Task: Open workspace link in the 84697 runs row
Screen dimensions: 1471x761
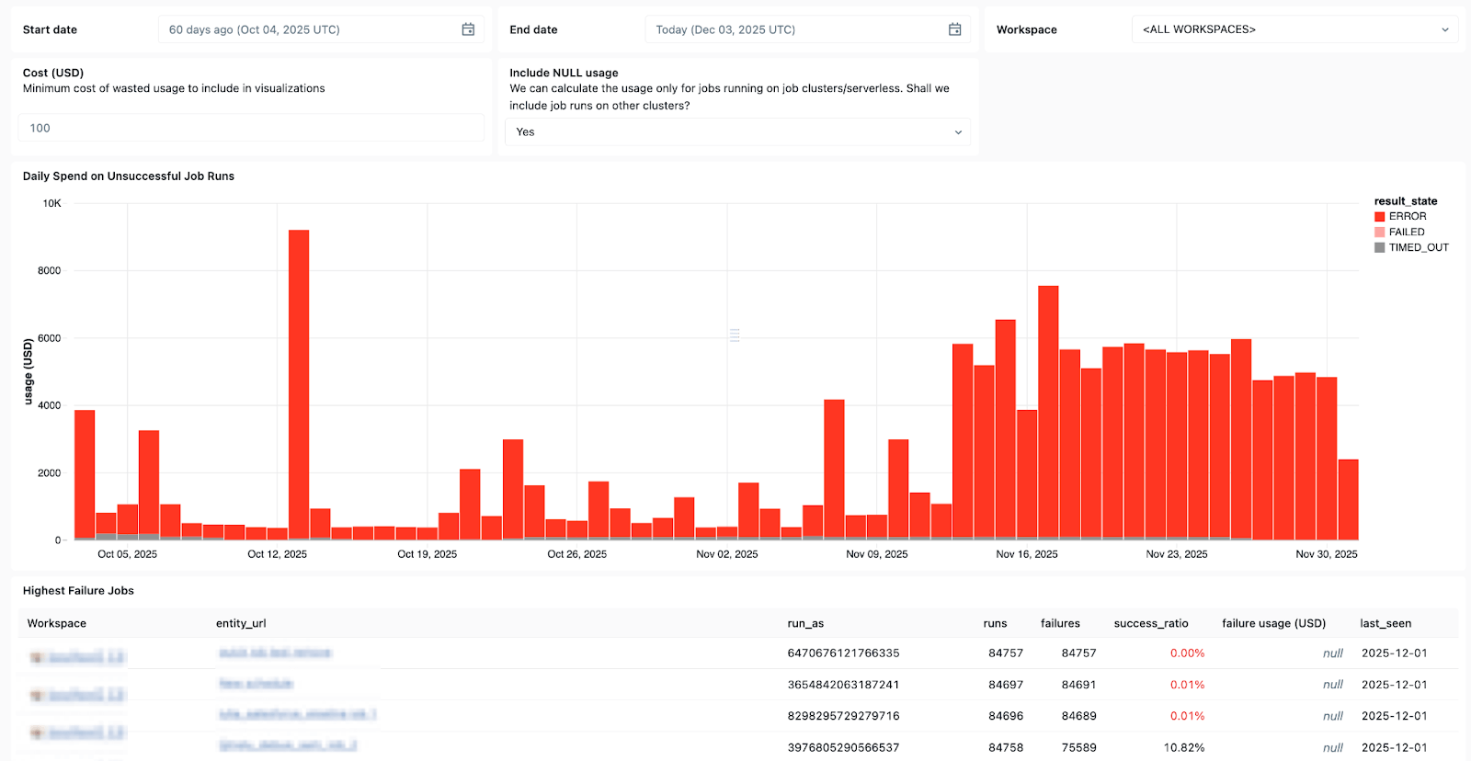Action: (x=86, y=695)
